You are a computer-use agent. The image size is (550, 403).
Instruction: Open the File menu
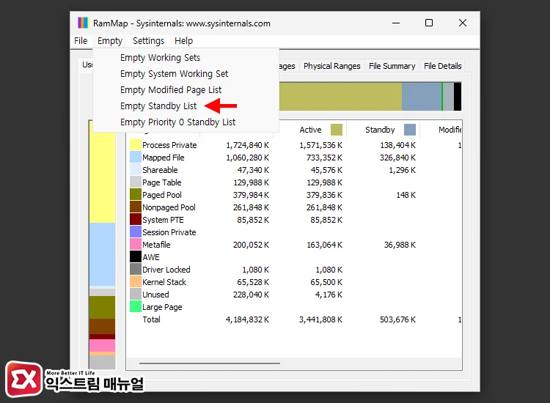click(81, 40)
